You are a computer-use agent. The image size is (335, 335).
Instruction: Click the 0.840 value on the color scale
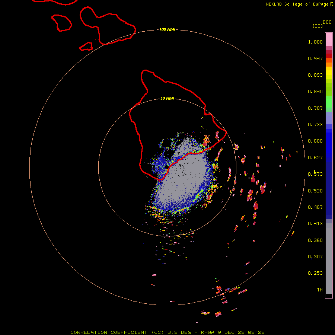(315, 92)
